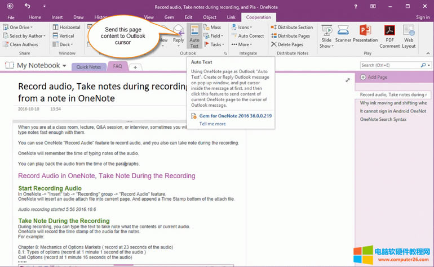Click the Search (Ctrl+E) field
This screenshot has width=434, height=267.
pos(390,66)
